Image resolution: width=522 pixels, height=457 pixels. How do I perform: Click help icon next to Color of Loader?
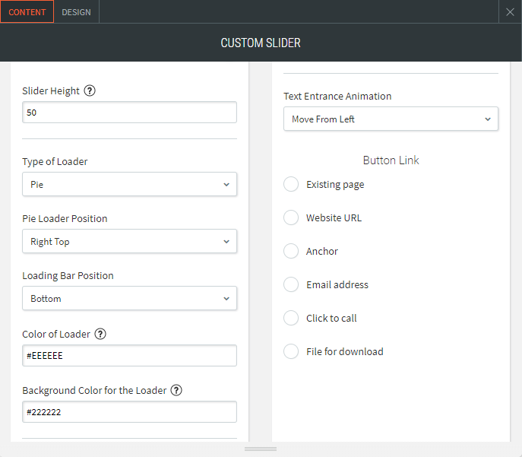pyautogui.click(x=100, y=334)
